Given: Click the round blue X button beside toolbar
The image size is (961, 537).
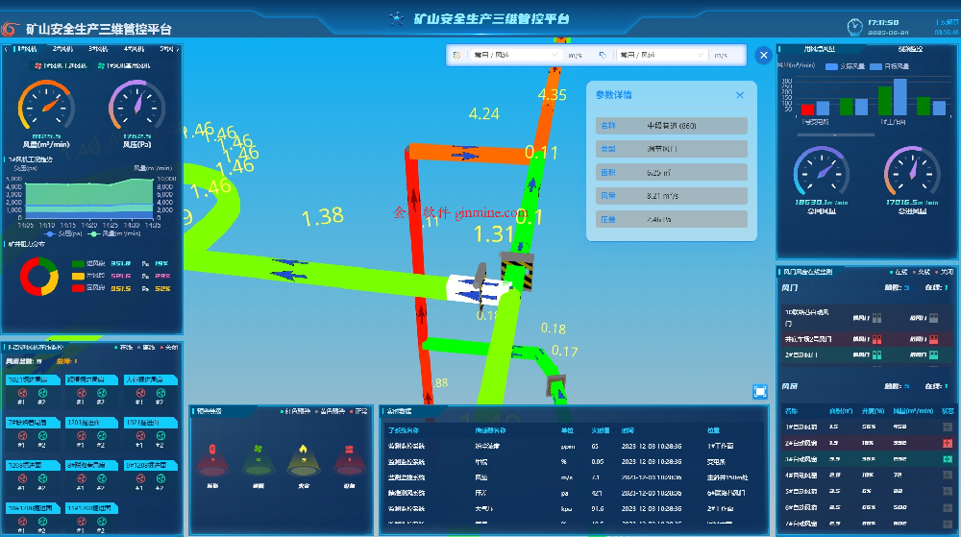Looking at the screenshot, I should coord(763,56).
